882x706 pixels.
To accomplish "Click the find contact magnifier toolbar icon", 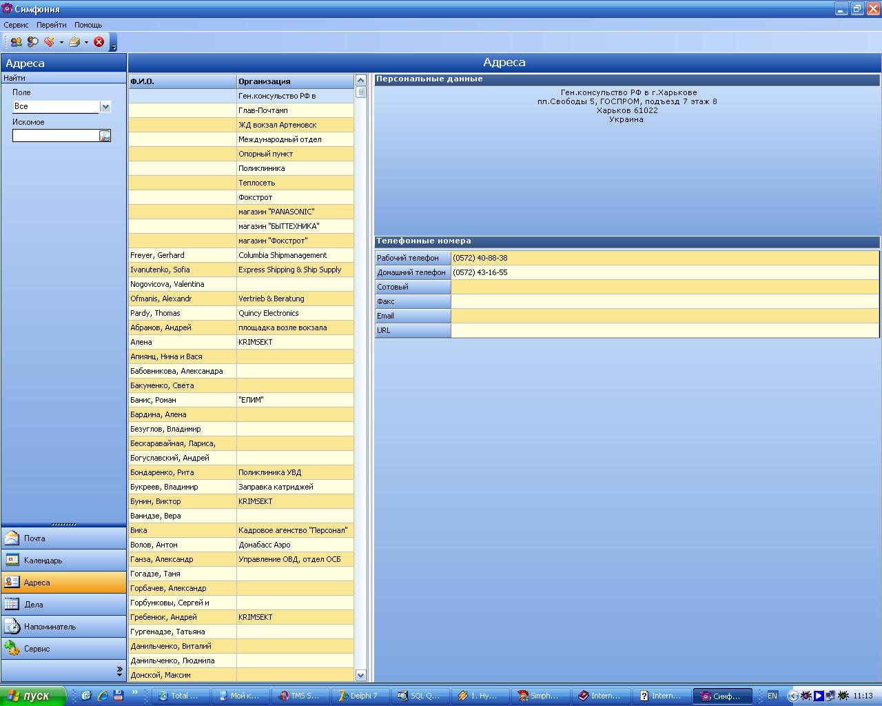I will tap(32, 42).
